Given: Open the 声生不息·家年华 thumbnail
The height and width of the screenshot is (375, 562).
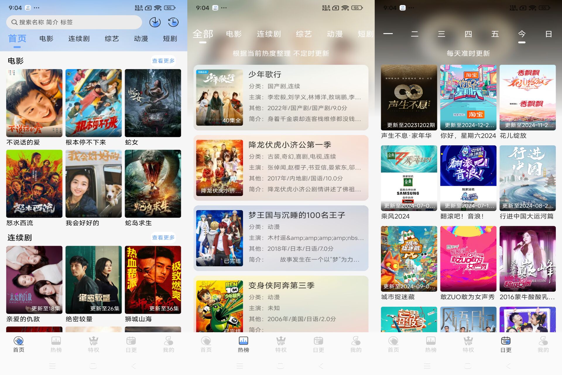Looking at the screenshot, I should click(409, 98).
